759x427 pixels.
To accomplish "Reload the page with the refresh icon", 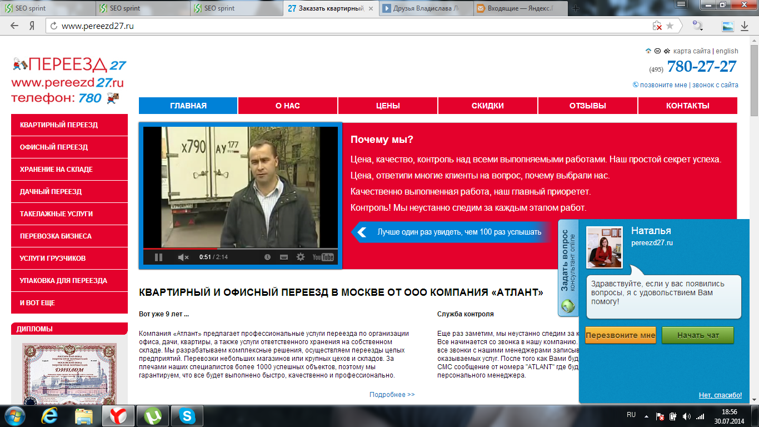I will pyautogui.click(x=53, y=26).
